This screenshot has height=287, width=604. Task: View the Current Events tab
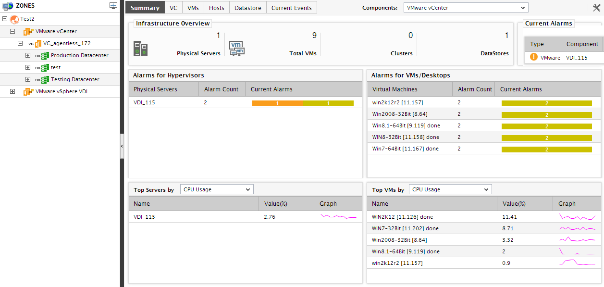click(x=292, y=8)
